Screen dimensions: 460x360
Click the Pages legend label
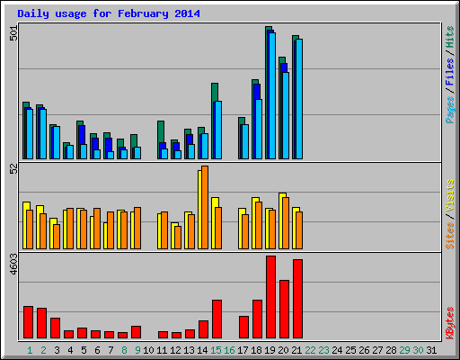[x=449, y=110]
